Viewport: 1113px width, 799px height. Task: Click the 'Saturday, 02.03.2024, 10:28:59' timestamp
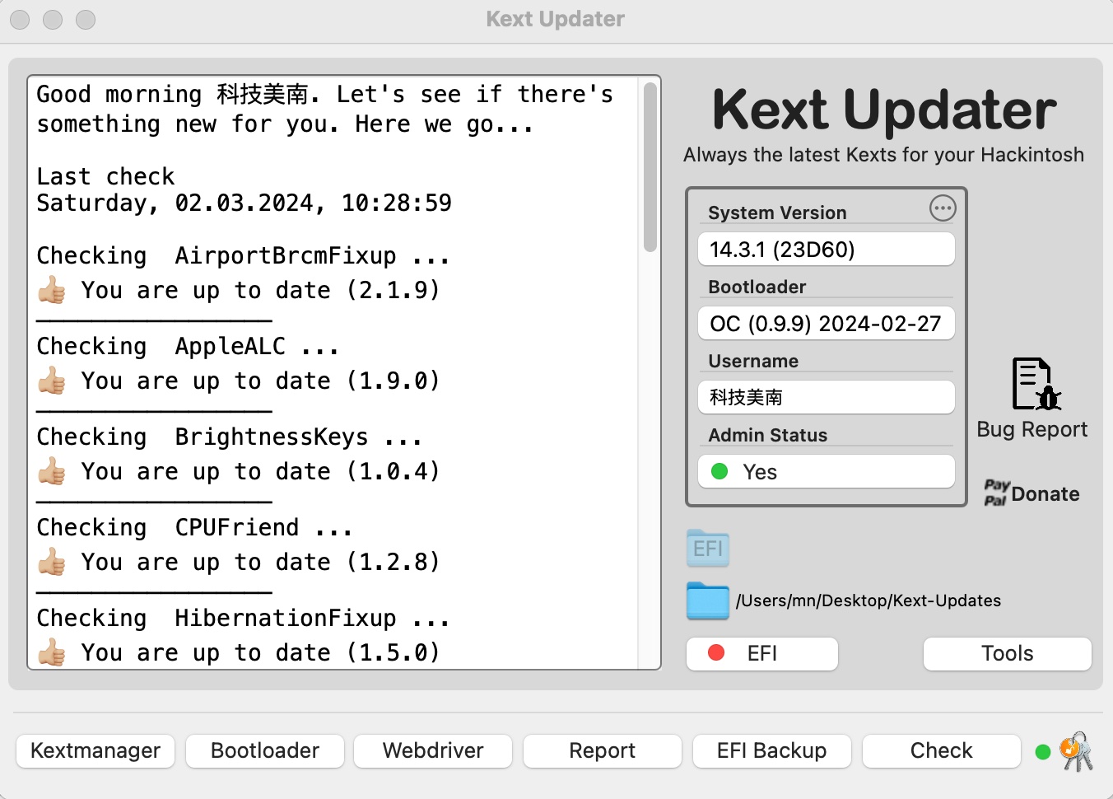click(244, 203)
